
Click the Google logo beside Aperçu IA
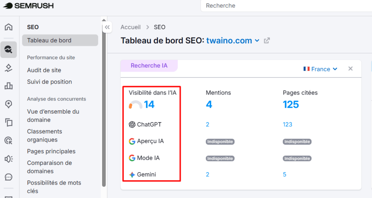click(132, 141)
